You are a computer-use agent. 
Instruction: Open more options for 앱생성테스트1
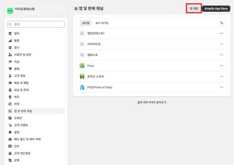point(222,33)
